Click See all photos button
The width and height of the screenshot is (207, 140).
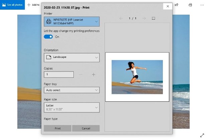[12, 5]
